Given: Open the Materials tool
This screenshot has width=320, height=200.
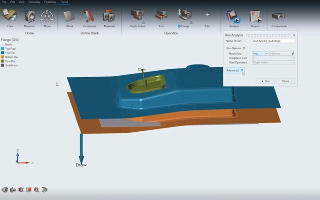Looking at the screenshot, I should click(109, 17).
